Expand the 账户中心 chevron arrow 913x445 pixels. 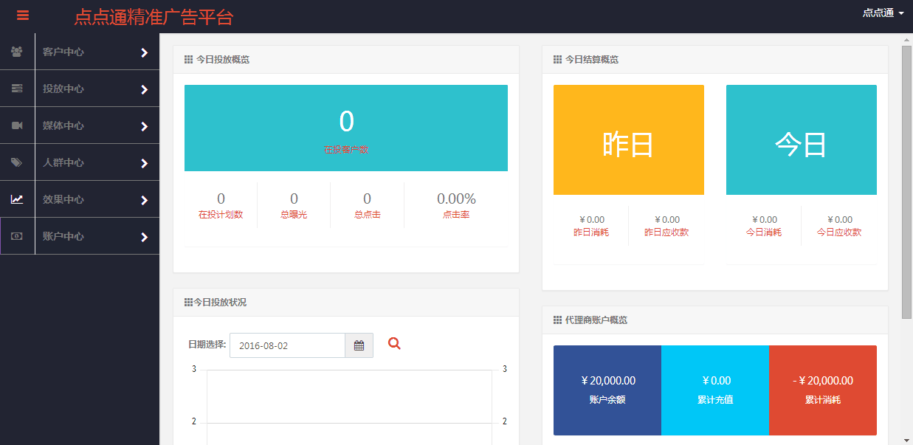pyautogui.click(x=144, y=237)
